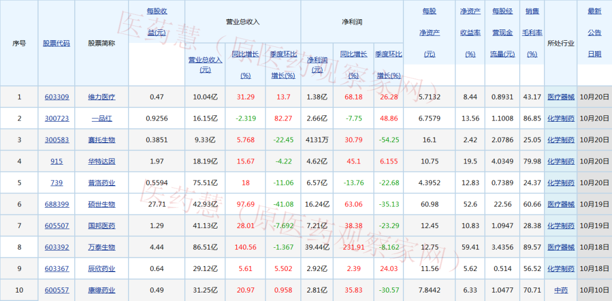Select profit growth -13.76 in 普洛药业 row

(x=354, y=183)
